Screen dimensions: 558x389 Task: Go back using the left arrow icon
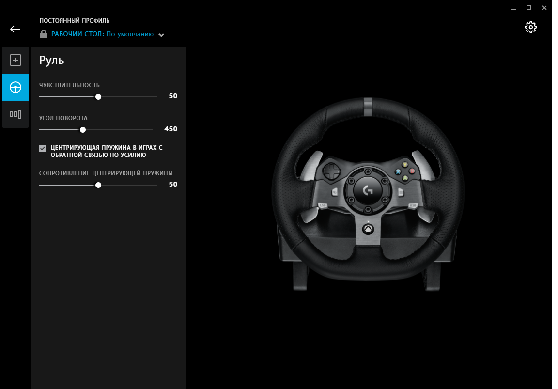tap(15, 29)
